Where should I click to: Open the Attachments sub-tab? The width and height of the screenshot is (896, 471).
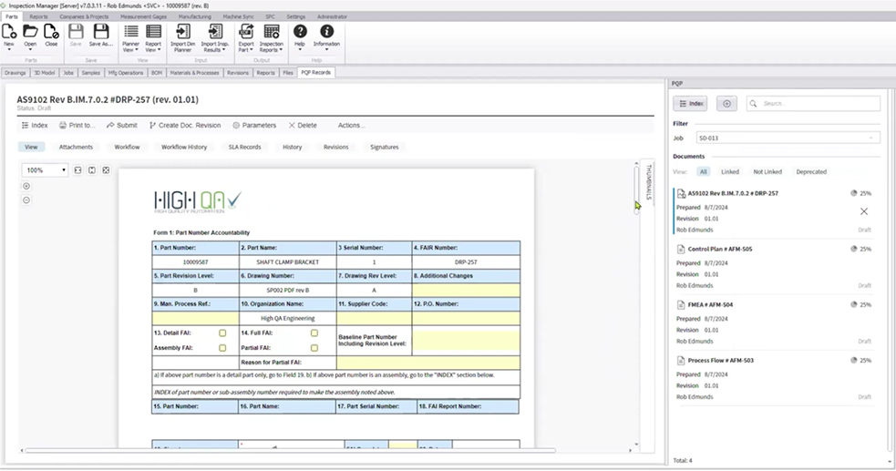tap(76, 148)
